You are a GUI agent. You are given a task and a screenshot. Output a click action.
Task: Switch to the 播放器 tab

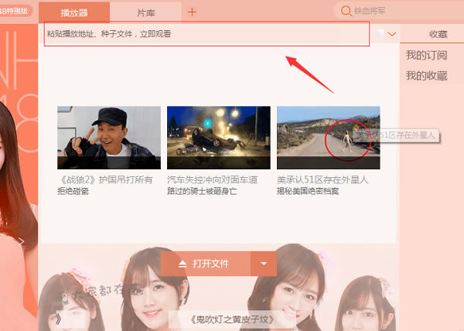73,12
